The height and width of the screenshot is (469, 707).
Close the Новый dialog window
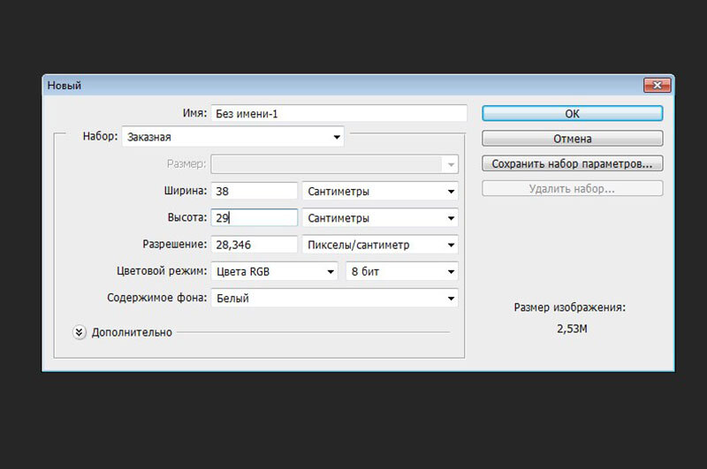point(657,85)
